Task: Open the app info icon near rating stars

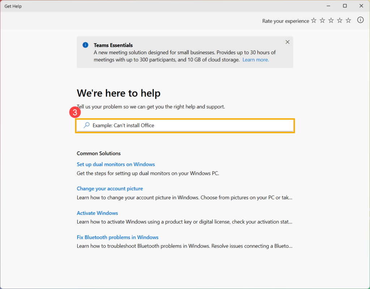Action: pyautogui.click(x=360, y=20)
